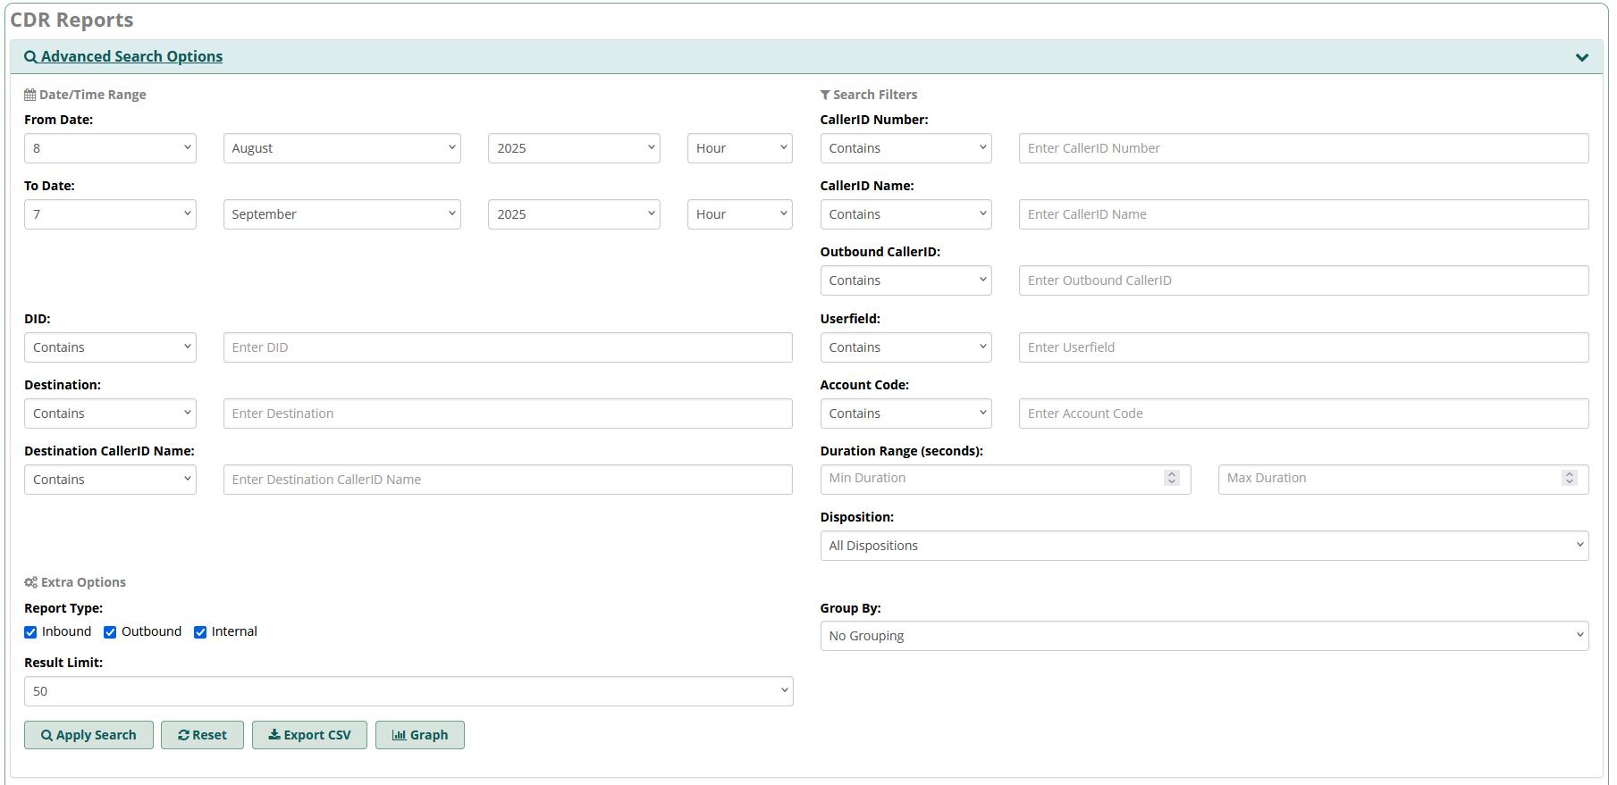The image size is (1617, 785).
Task: Click the Max Duration stepper arrows
Action: click(1569, 479)
